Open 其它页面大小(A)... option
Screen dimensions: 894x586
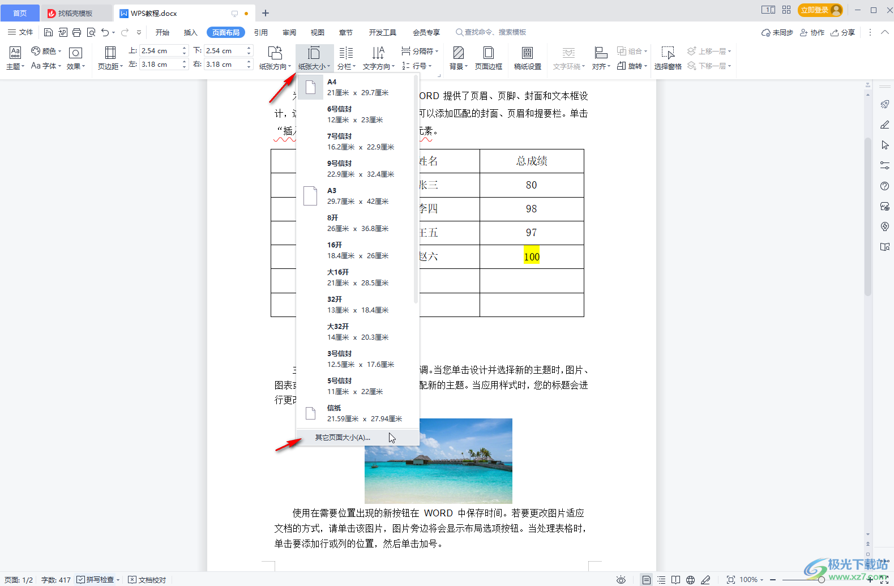click(357, 437)
